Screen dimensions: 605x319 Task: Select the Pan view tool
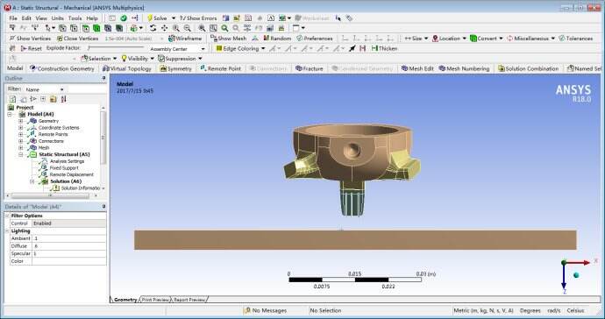tap(164, 28)
